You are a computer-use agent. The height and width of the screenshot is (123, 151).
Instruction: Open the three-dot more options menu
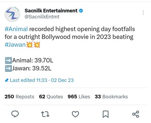point(143,12)
